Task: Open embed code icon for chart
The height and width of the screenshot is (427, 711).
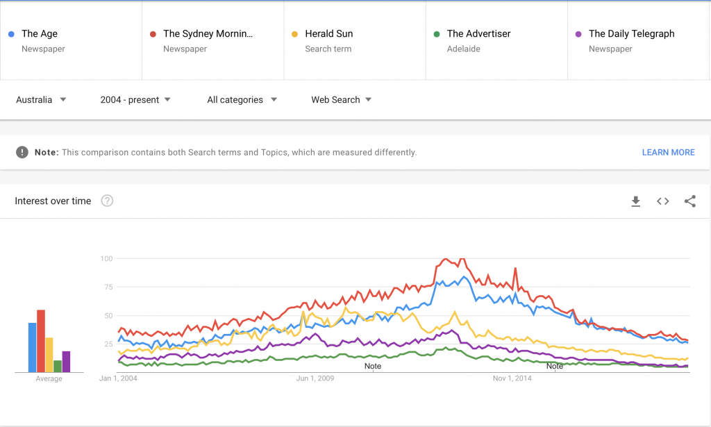Action: [x=663, y=201]
